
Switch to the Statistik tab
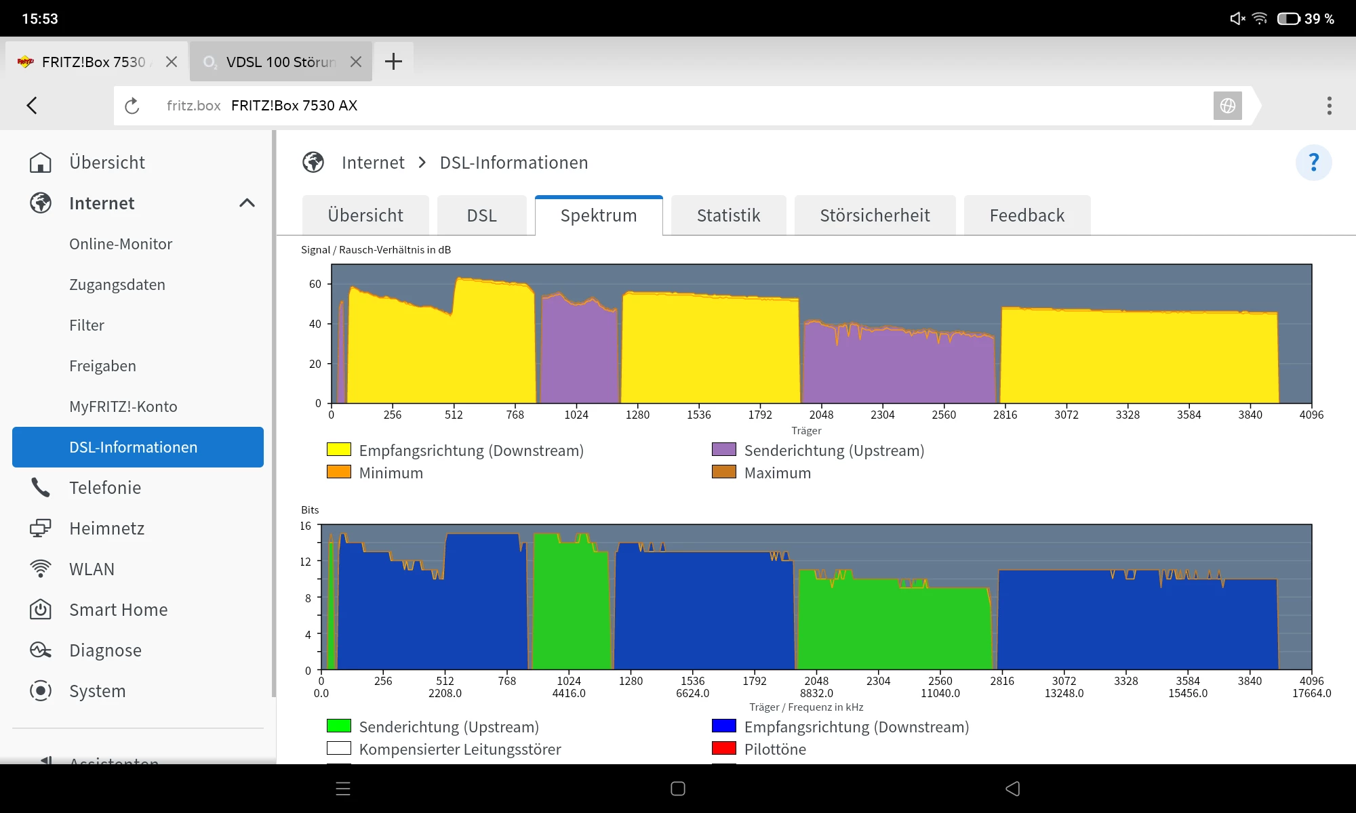[x=728, y=215]
